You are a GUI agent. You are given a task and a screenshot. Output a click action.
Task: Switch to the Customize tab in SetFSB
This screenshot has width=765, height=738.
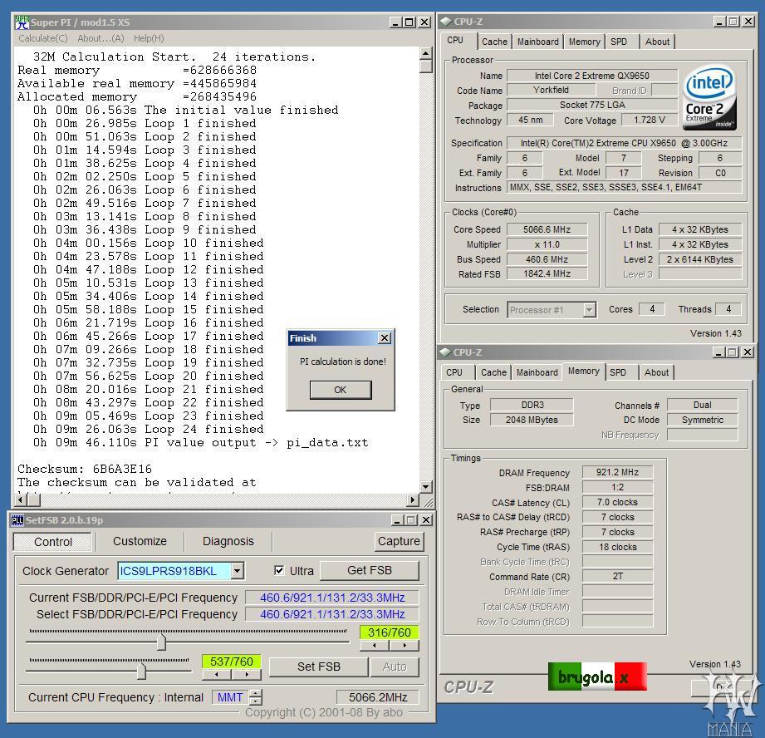(140, 541)
